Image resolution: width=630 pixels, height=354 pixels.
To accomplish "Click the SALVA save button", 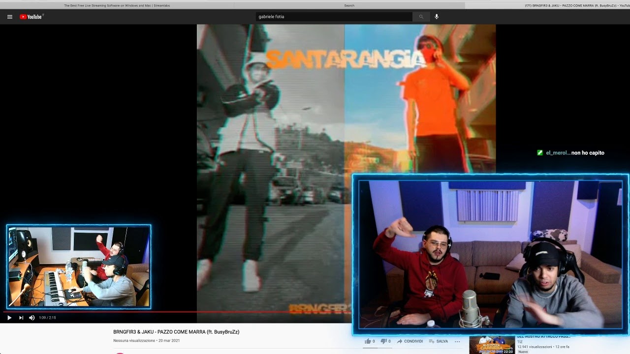I will [438, 341].
